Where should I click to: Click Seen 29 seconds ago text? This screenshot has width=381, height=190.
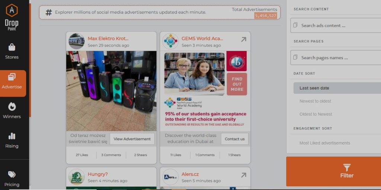pyautogui.click(x=108, y=45)
